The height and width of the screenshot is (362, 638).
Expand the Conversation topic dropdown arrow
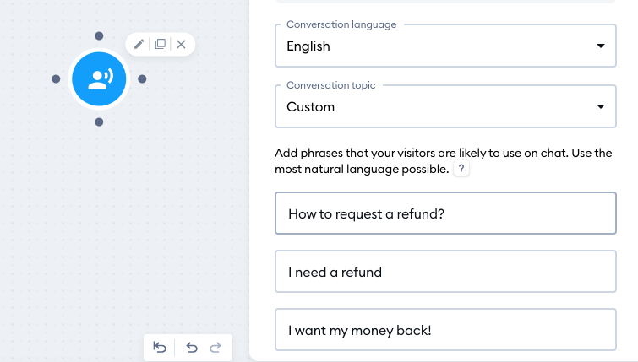[601, 106]
